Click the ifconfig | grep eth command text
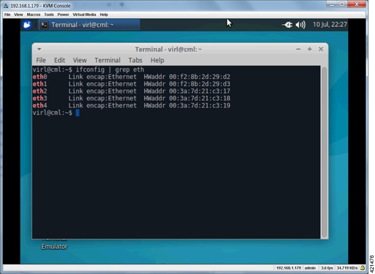Image resolution: width=375 pixels, height=274 pixels. 110,70
